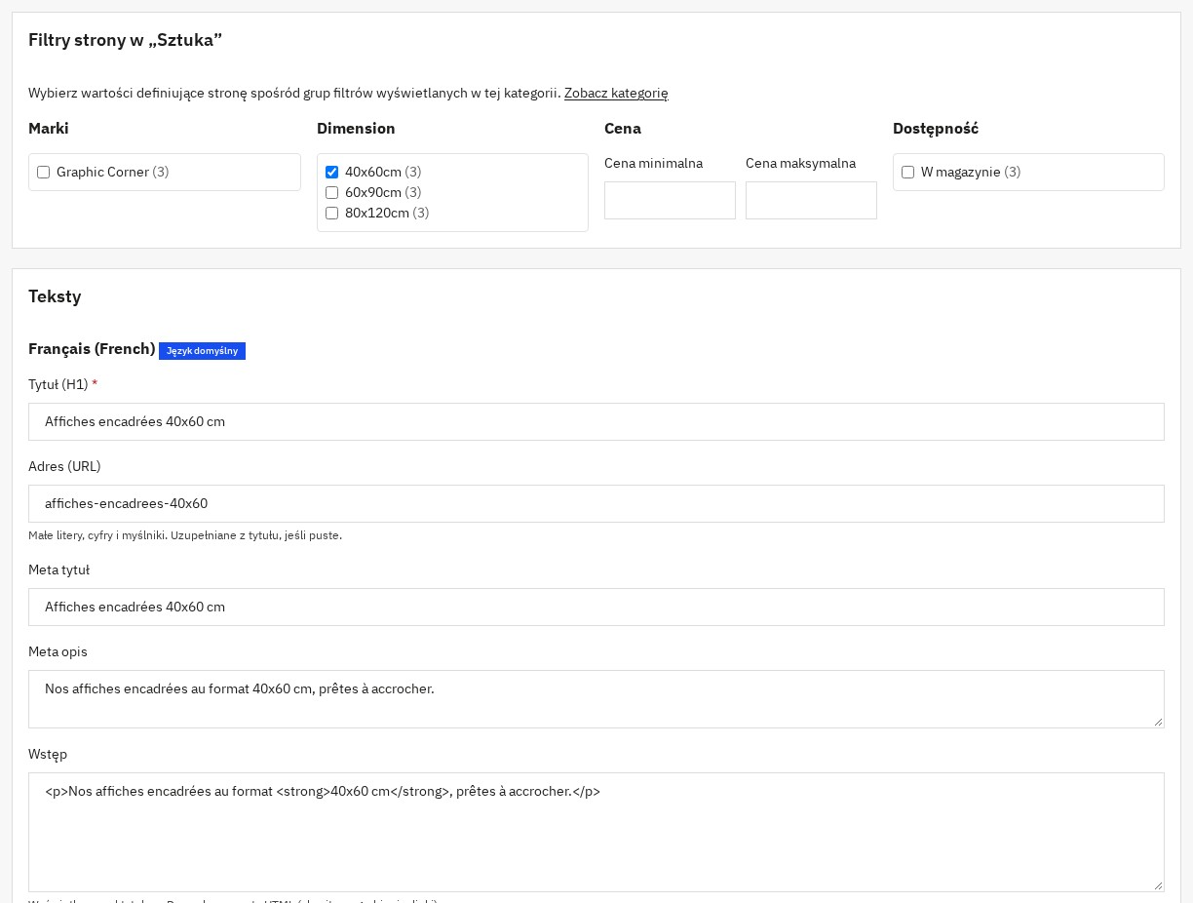Click the Wstęp textarea resize handle
Viewport: 1193px width, 903px height.
click(1158, 885)
